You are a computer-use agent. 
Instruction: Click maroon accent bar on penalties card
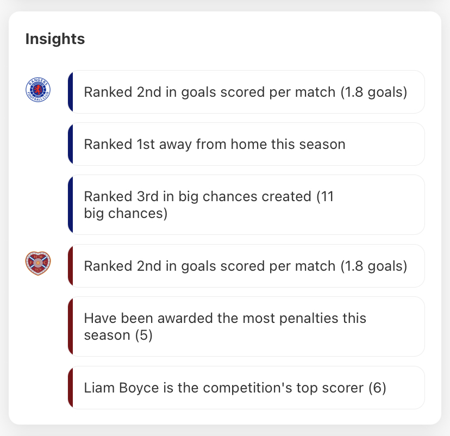tap(70, 327)
